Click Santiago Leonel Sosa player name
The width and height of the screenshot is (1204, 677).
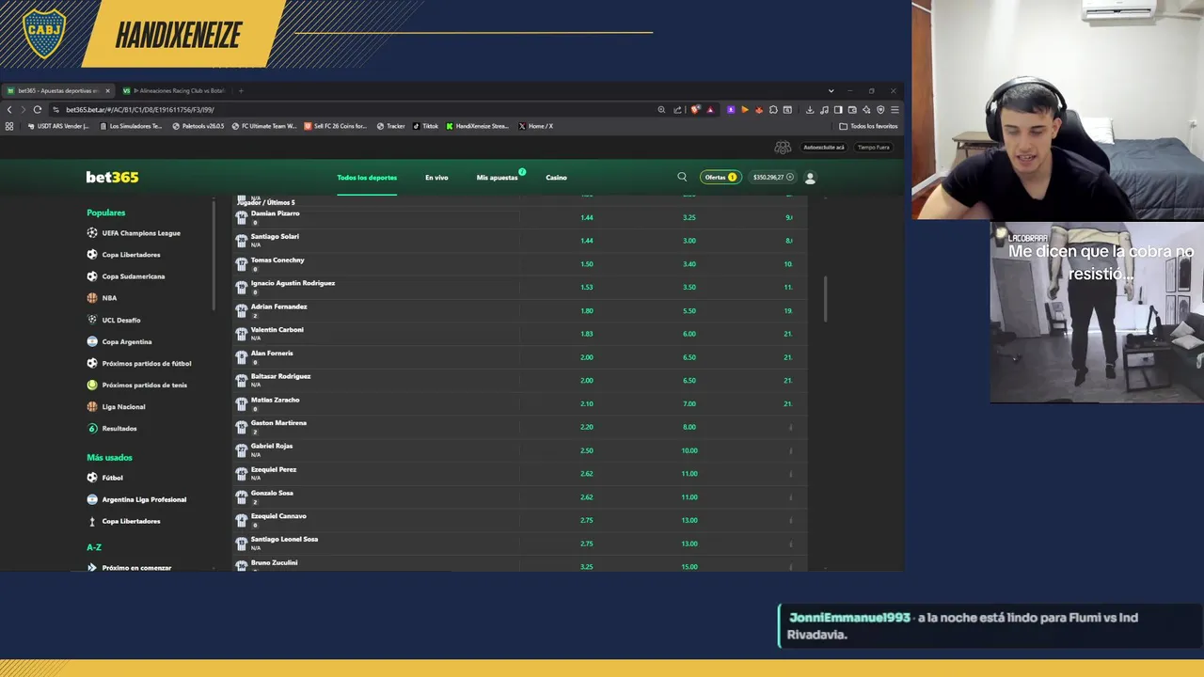point(284,539)
